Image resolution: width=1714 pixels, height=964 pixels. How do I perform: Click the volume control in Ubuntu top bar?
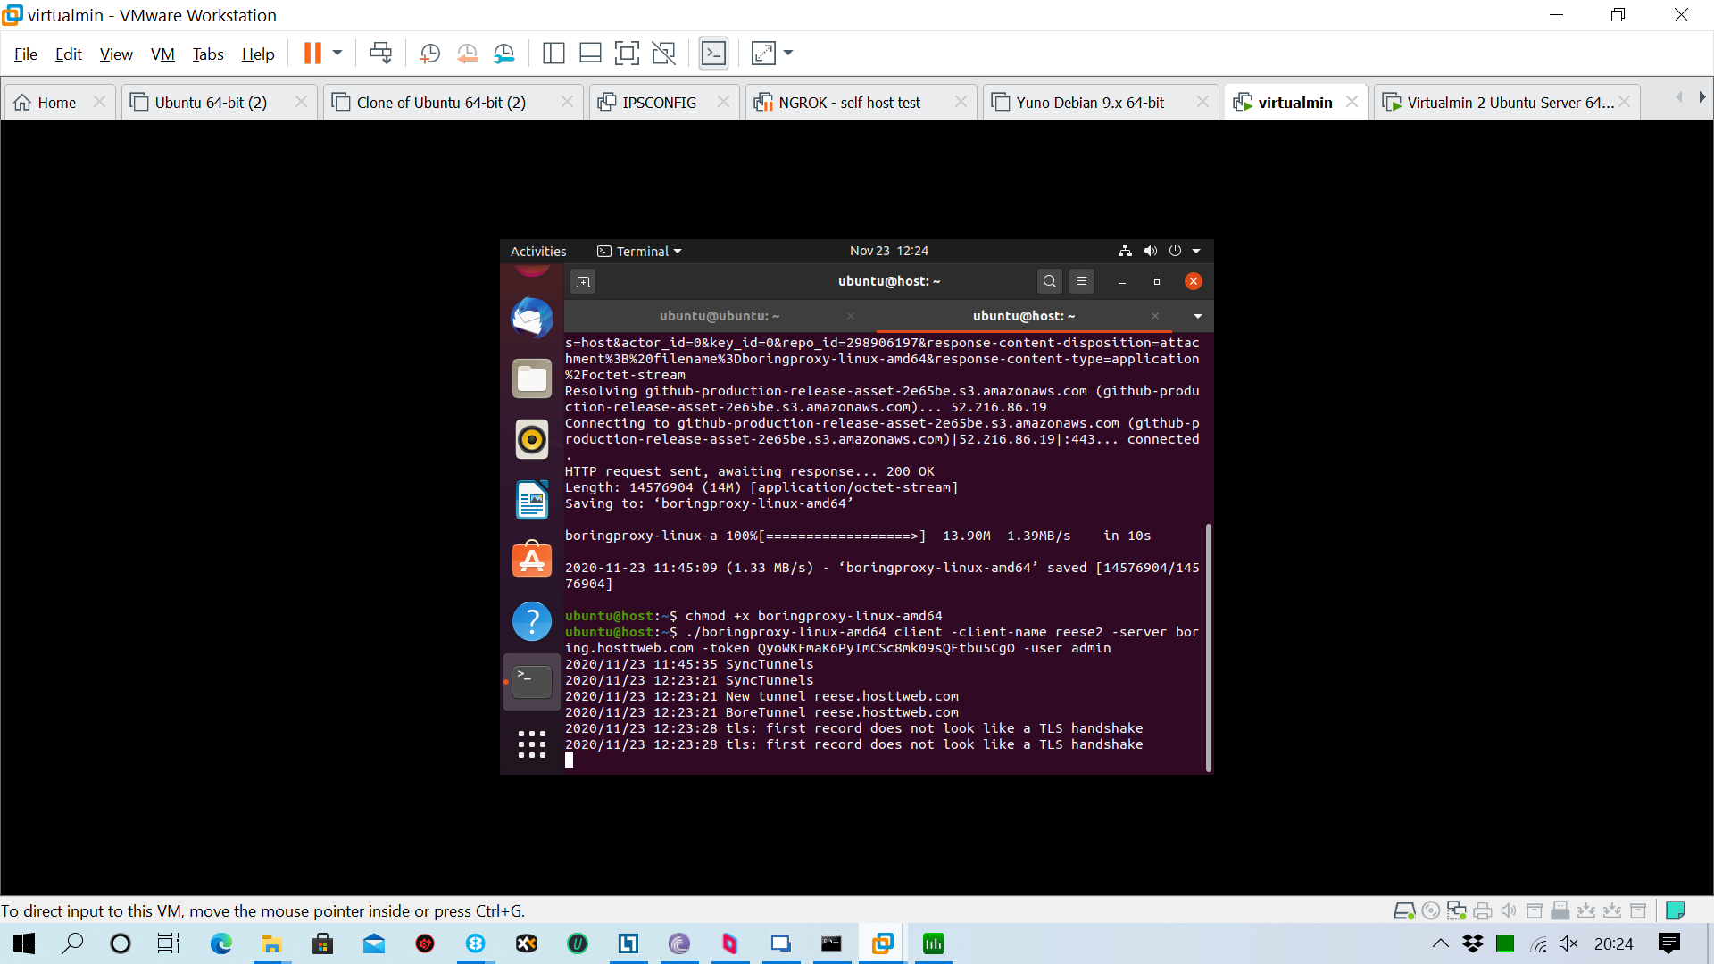coord(1150,251)
